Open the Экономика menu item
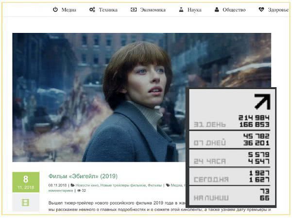292x218 pixels. (x=153, y=9)
